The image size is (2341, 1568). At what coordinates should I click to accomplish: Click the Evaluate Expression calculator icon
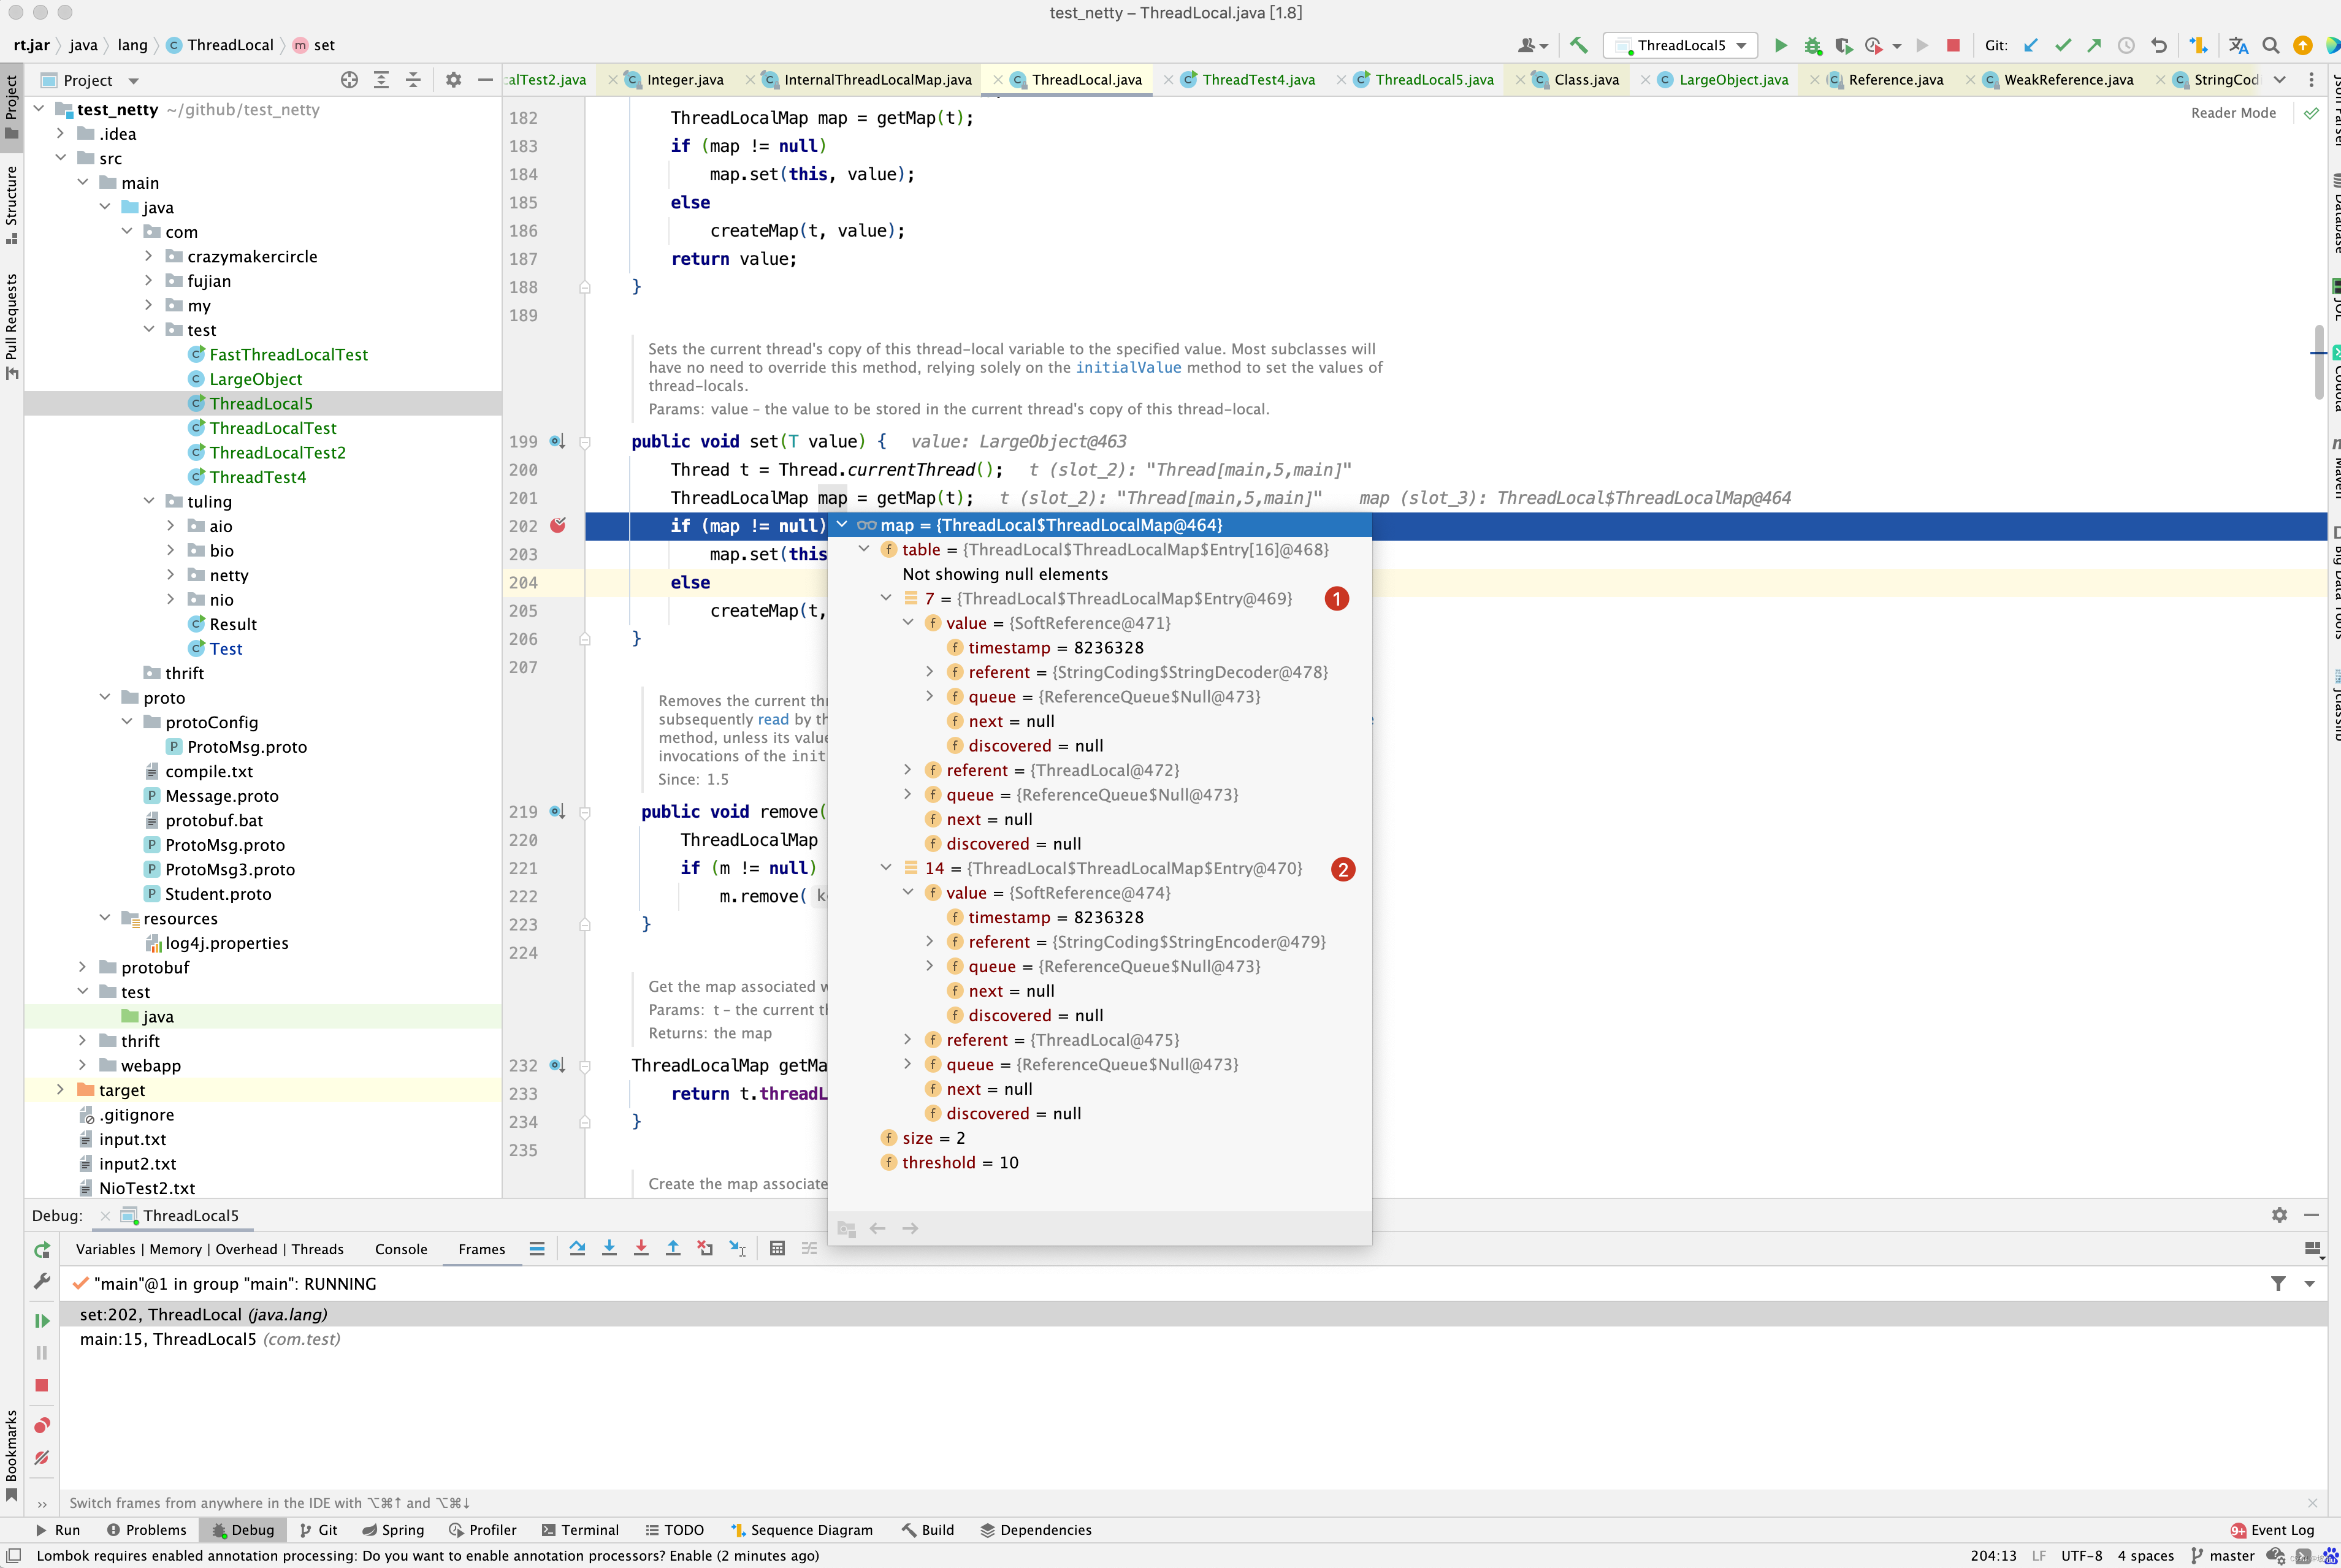coord(777,1248)
